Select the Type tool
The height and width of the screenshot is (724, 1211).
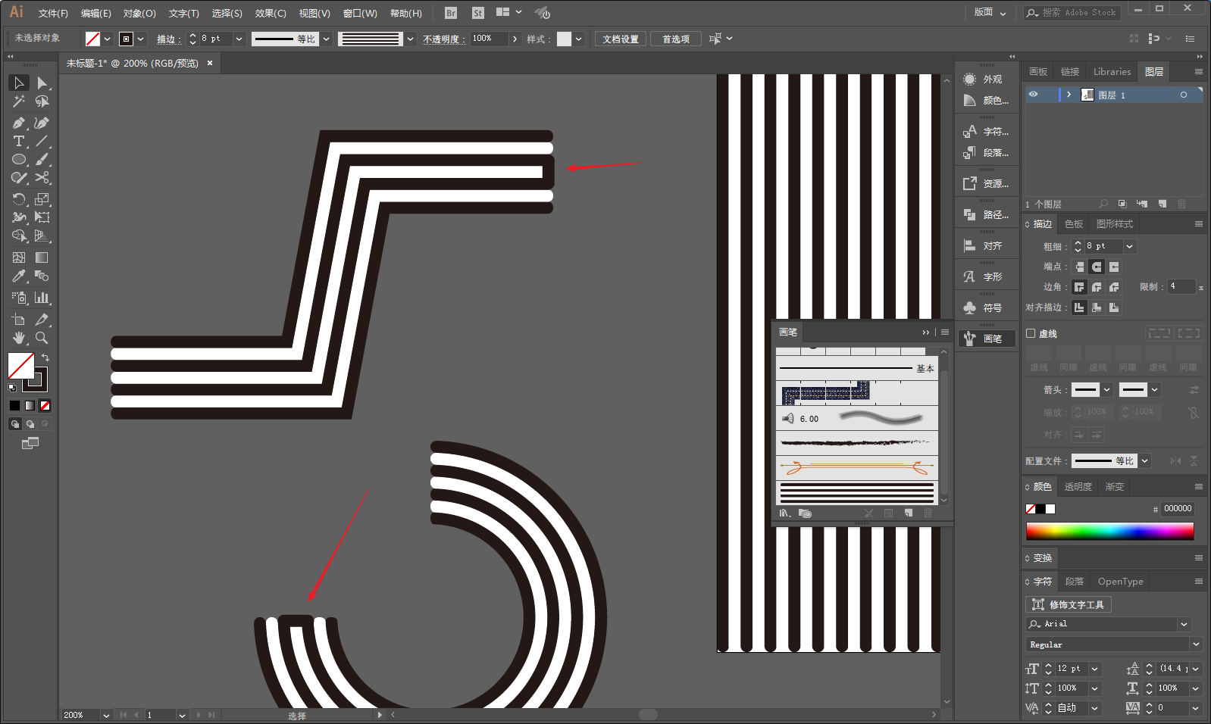click(x=19, y=141)
